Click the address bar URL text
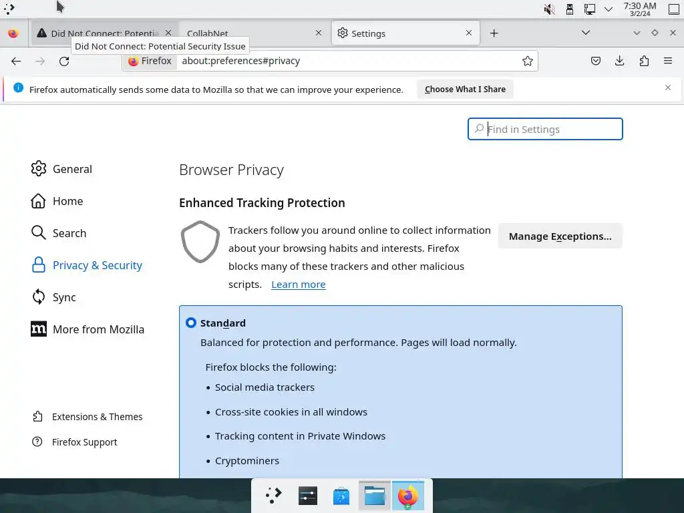Screen dimensions: 684x513 point(240,61)
